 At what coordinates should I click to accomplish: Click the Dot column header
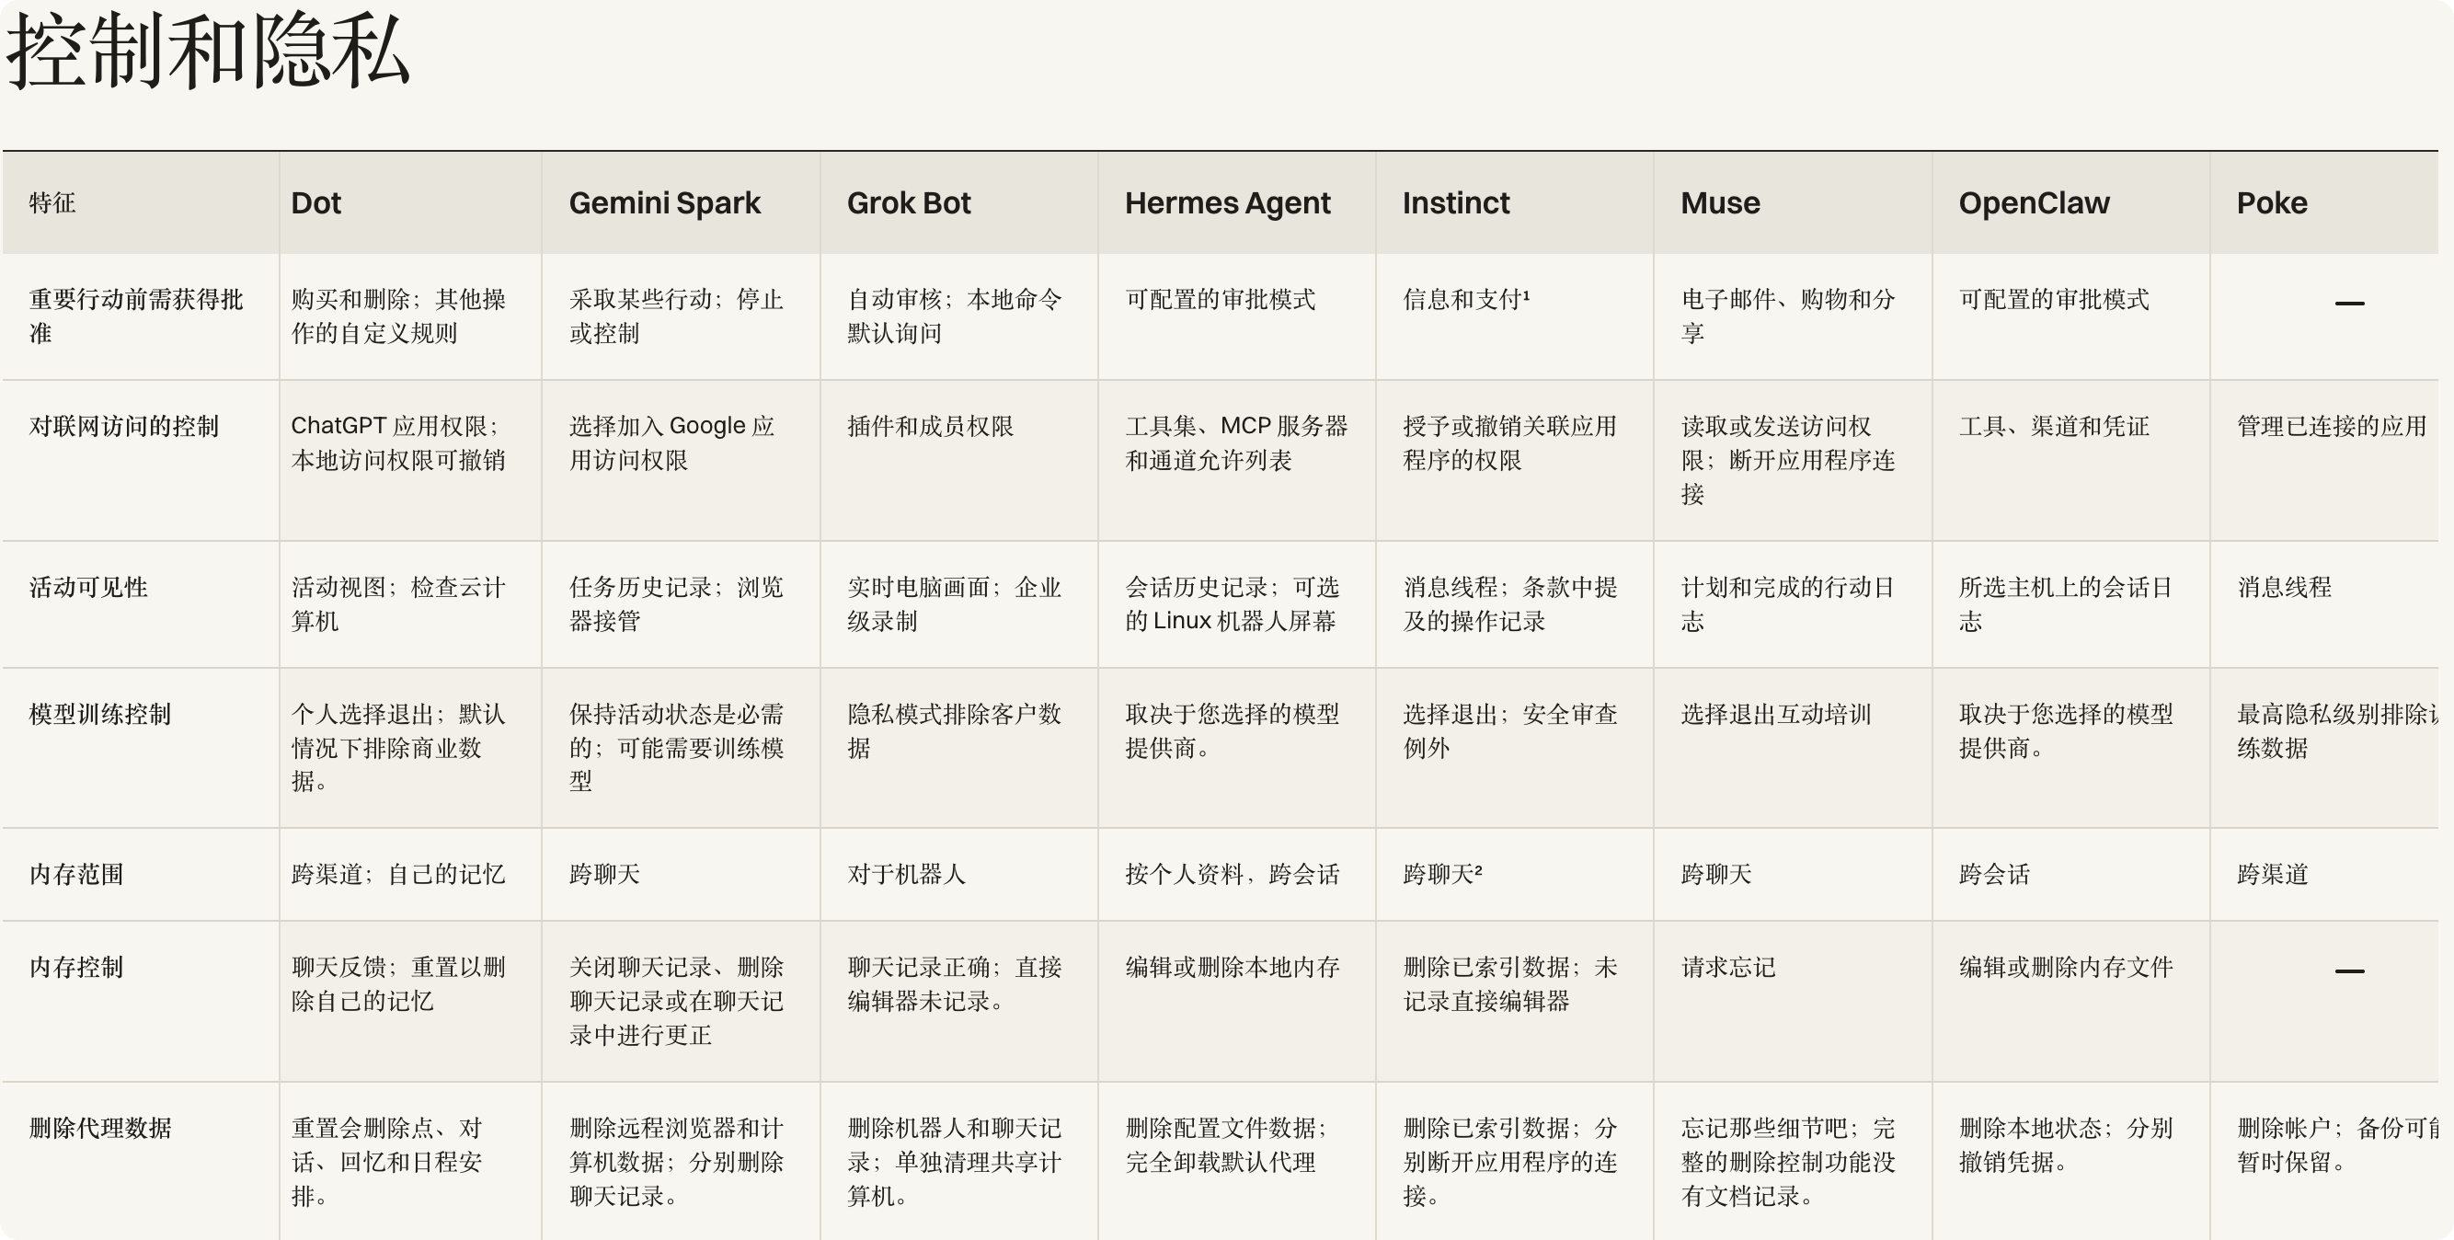(315, 203)
